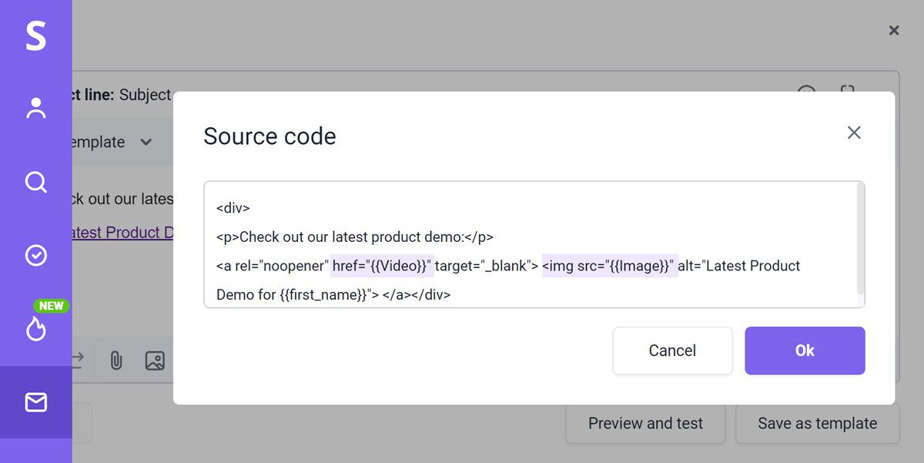924x463 pixels.
Task: Close the Source code dialog
Action: point(853,133)
